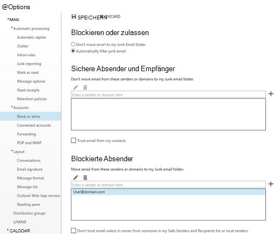This screenshot has width=275, height=234.
Task: Click DISCARD button label
Action: pyautogui.click(x=113, y=17)
